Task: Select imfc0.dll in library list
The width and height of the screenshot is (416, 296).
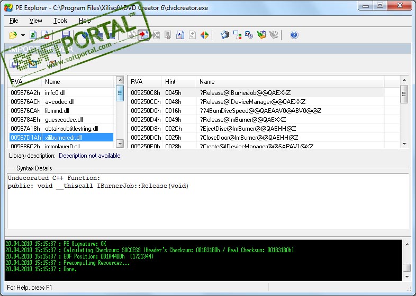Action: pyautogui.click(x=61, y=93)
